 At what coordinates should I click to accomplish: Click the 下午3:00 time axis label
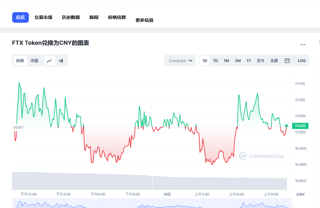click(63, 194)
